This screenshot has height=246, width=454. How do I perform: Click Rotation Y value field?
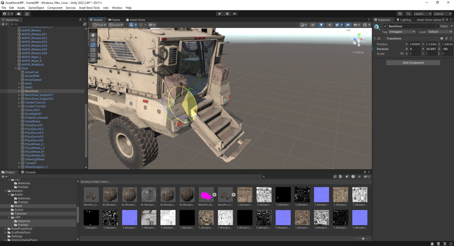tap(431, 49)
